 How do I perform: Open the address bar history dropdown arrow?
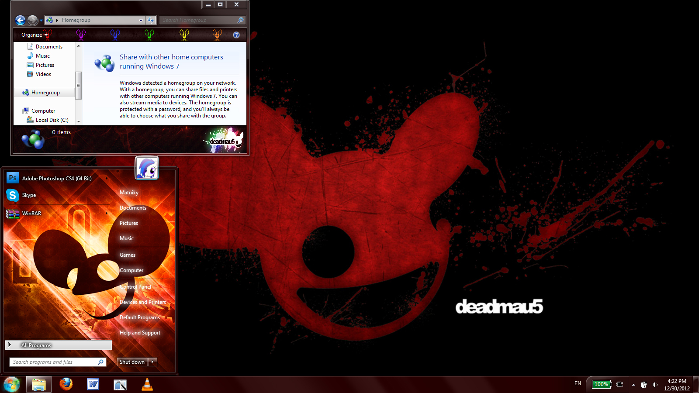[141, 20]
